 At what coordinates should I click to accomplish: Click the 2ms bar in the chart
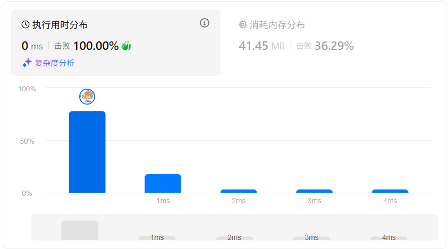coord(239,191)
